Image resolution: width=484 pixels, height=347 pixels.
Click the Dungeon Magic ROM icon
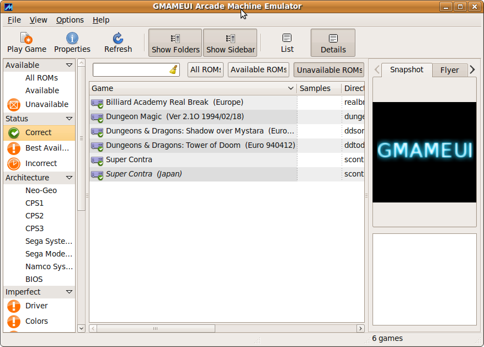(97, 118)
